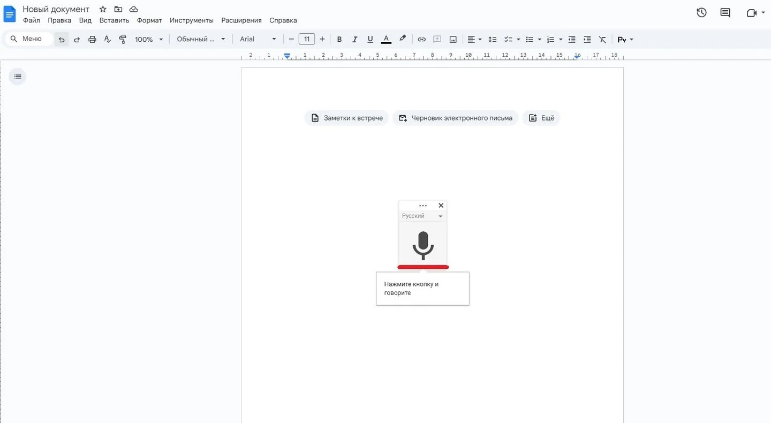771x423 pixels.
Task: Open the Вид menu
Action: pyautogui.click(x=85, y=20)
